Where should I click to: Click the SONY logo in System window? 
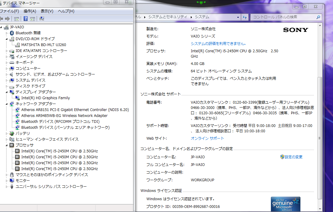296,30
